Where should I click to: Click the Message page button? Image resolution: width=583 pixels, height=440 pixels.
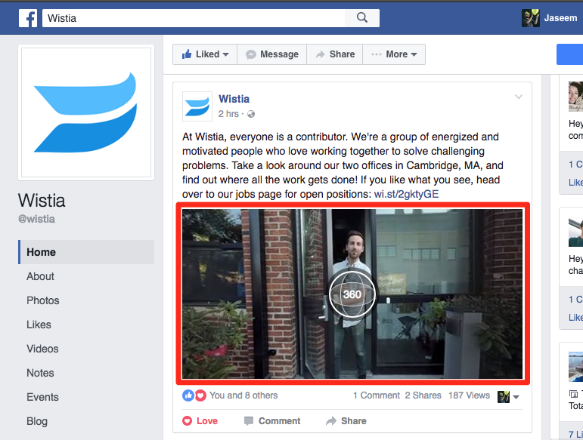pos(271,54)
